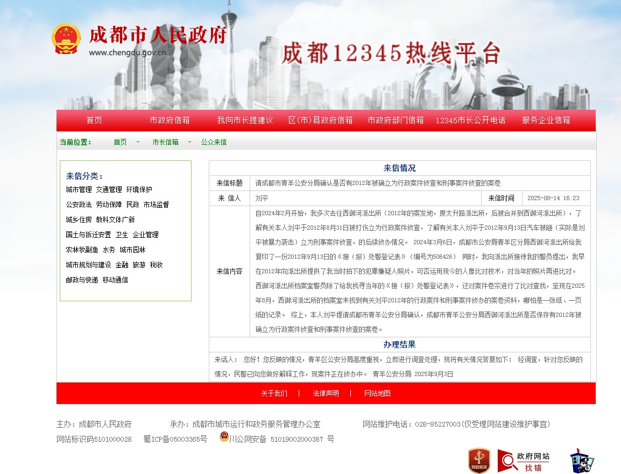
Task: Select the 国土与拆迁安置 category
Action: point(88,235)
